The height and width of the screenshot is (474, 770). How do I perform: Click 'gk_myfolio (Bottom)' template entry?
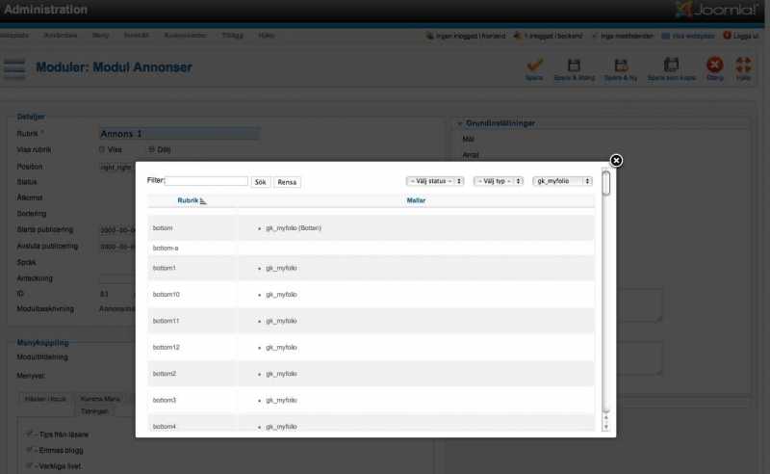tap(294, 228)
